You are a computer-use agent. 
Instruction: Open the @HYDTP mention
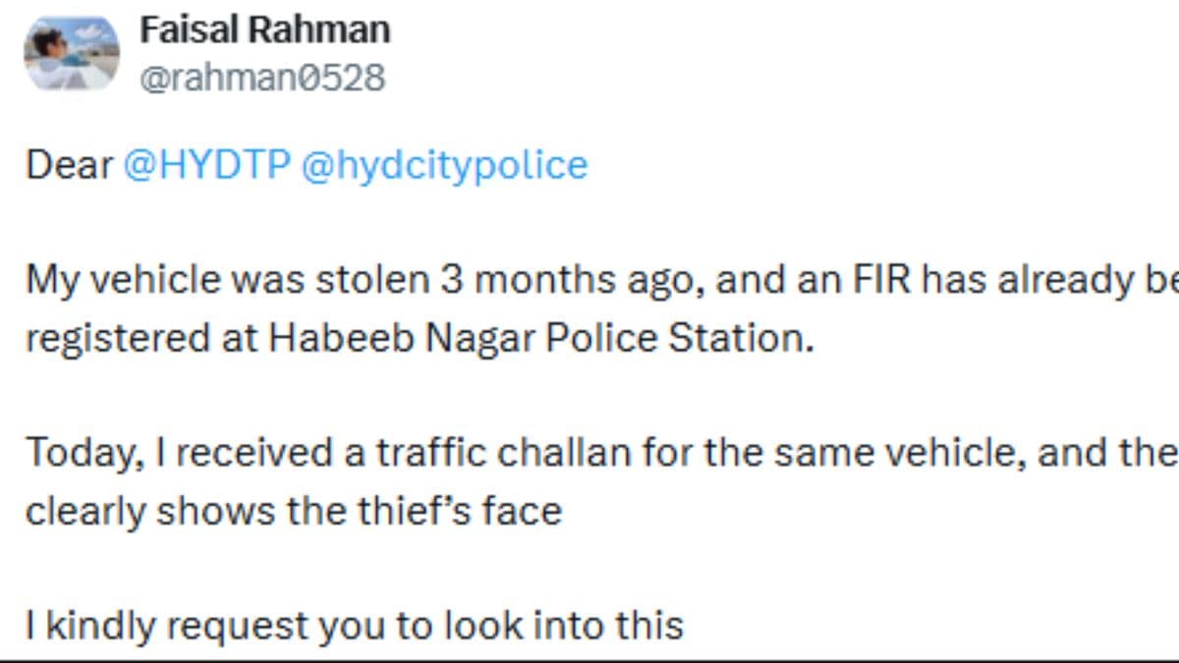click(x=206, y=166)
